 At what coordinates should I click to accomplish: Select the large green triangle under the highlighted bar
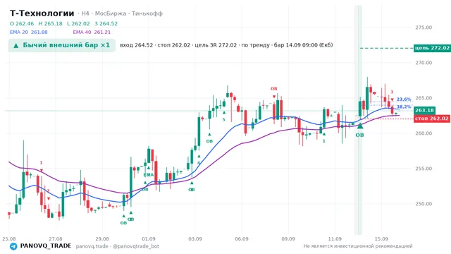pos(360,126)
